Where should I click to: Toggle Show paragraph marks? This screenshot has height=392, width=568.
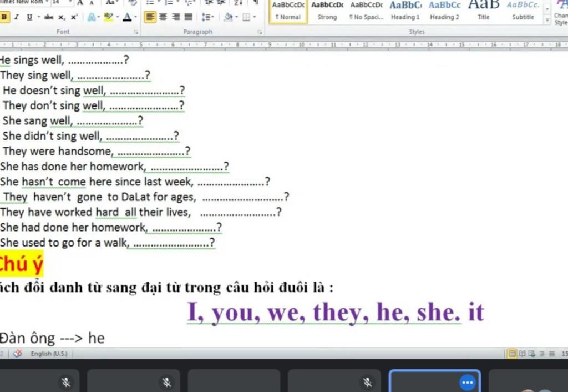(256, 3)
